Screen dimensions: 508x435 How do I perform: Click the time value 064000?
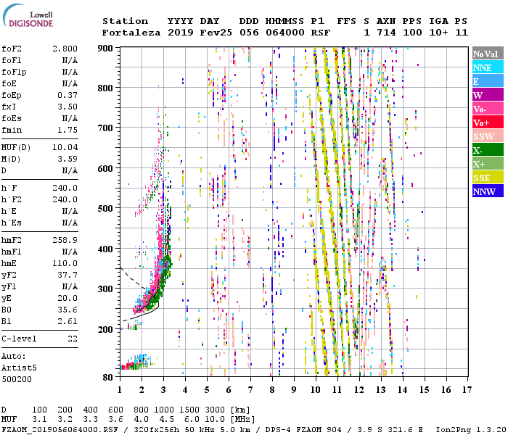[285, 33]
